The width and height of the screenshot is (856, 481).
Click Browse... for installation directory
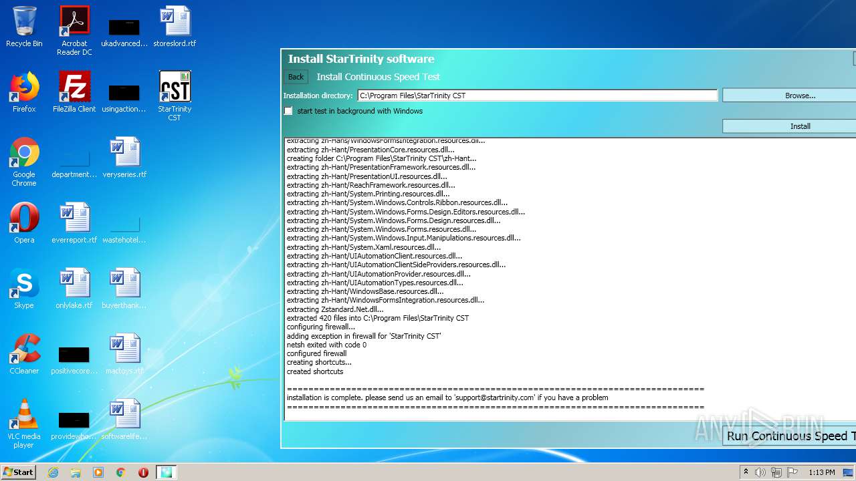click(x=789, y=96)
